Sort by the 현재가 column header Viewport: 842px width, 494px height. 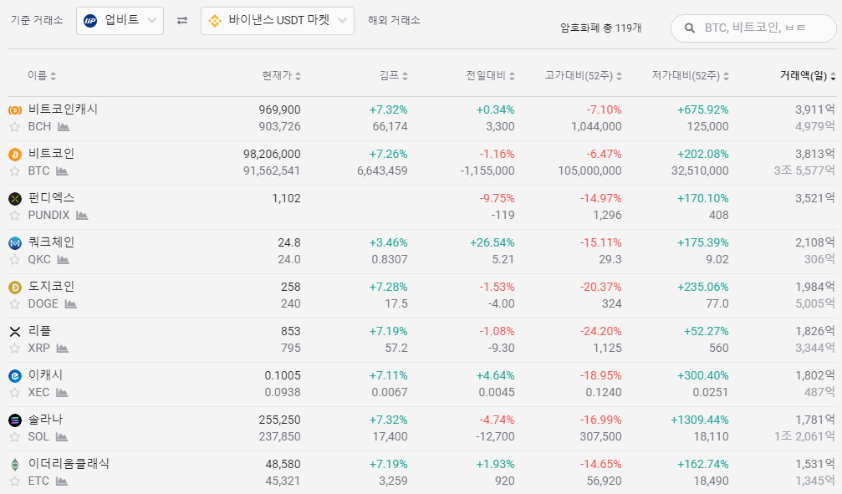281,76
